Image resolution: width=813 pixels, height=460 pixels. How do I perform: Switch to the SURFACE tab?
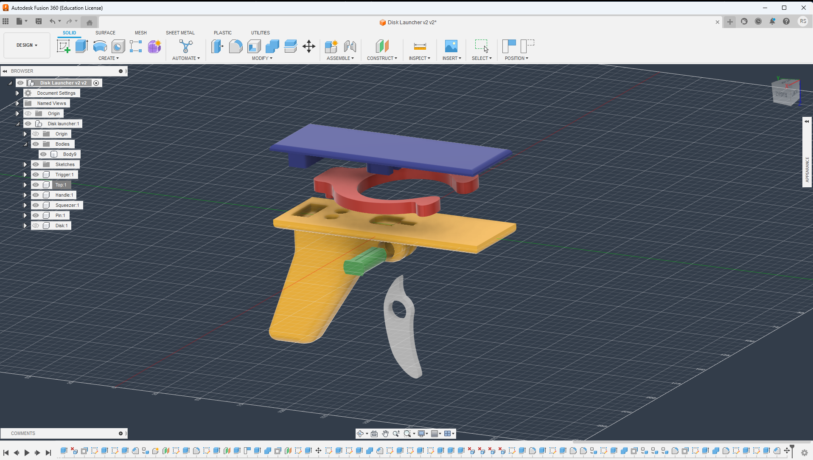(x=105, y=33)
